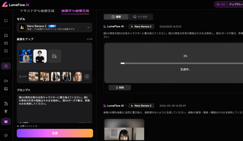This screenshot has width=243, height=141.
Task: Click the 画像をアップ section label
Action: click(25, 39)
